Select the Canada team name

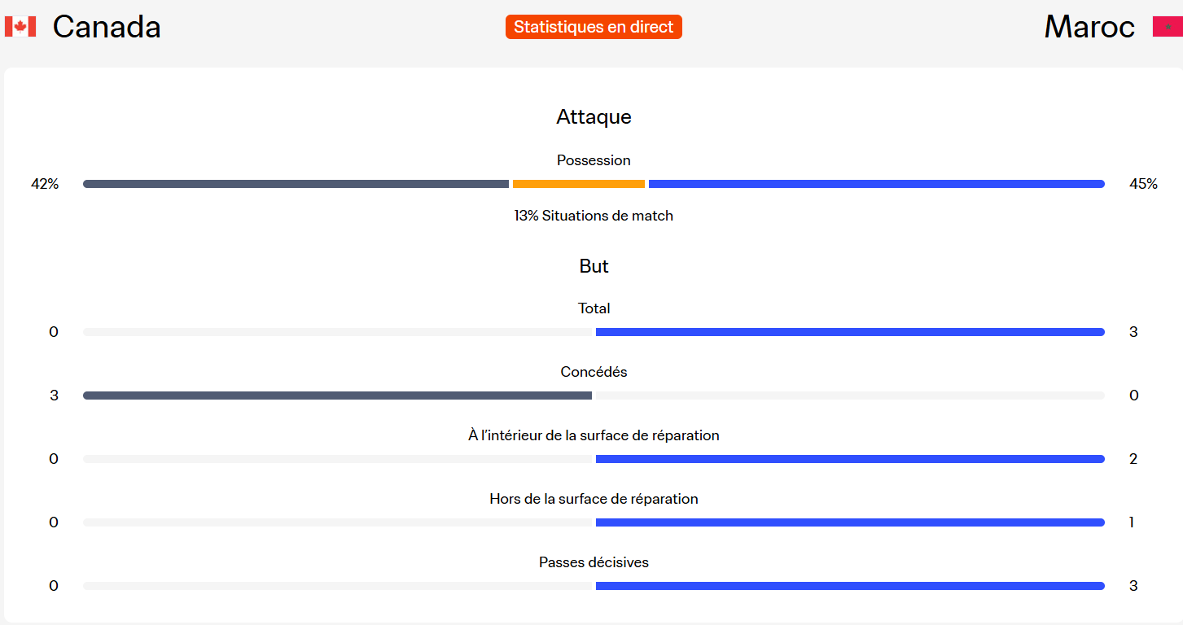tap(107, 27)
